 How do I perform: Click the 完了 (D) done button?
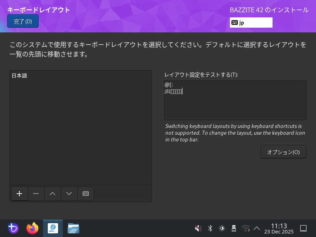(23, 21)
